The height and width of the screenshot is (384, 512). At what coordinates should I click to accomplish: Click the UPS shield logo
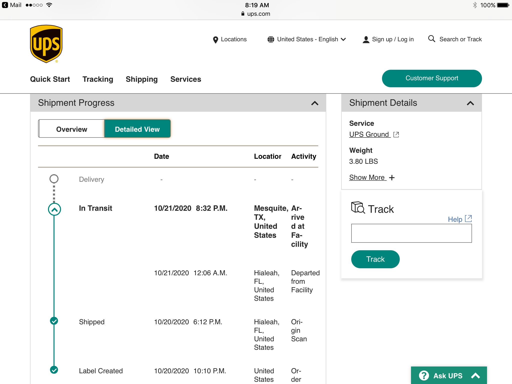coord(46,44)
